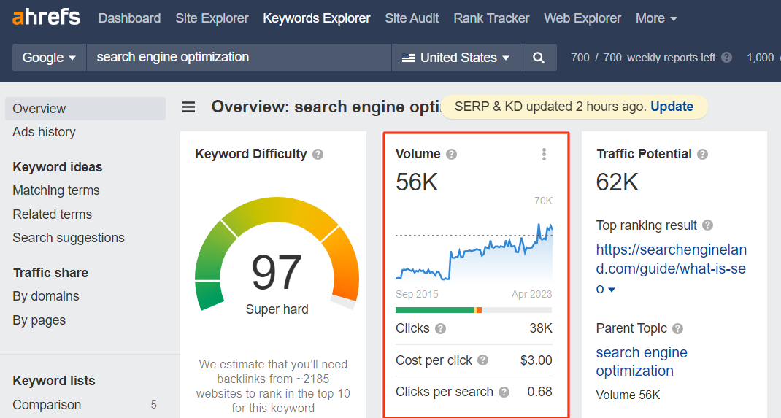Open the Volume card three-dot menu
This screenshot has height=418, width=781.
(544, 154)
